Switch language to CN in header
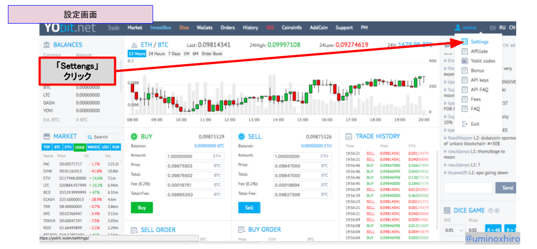This screenshot has height=249, width=537. (x=512, y=28)
